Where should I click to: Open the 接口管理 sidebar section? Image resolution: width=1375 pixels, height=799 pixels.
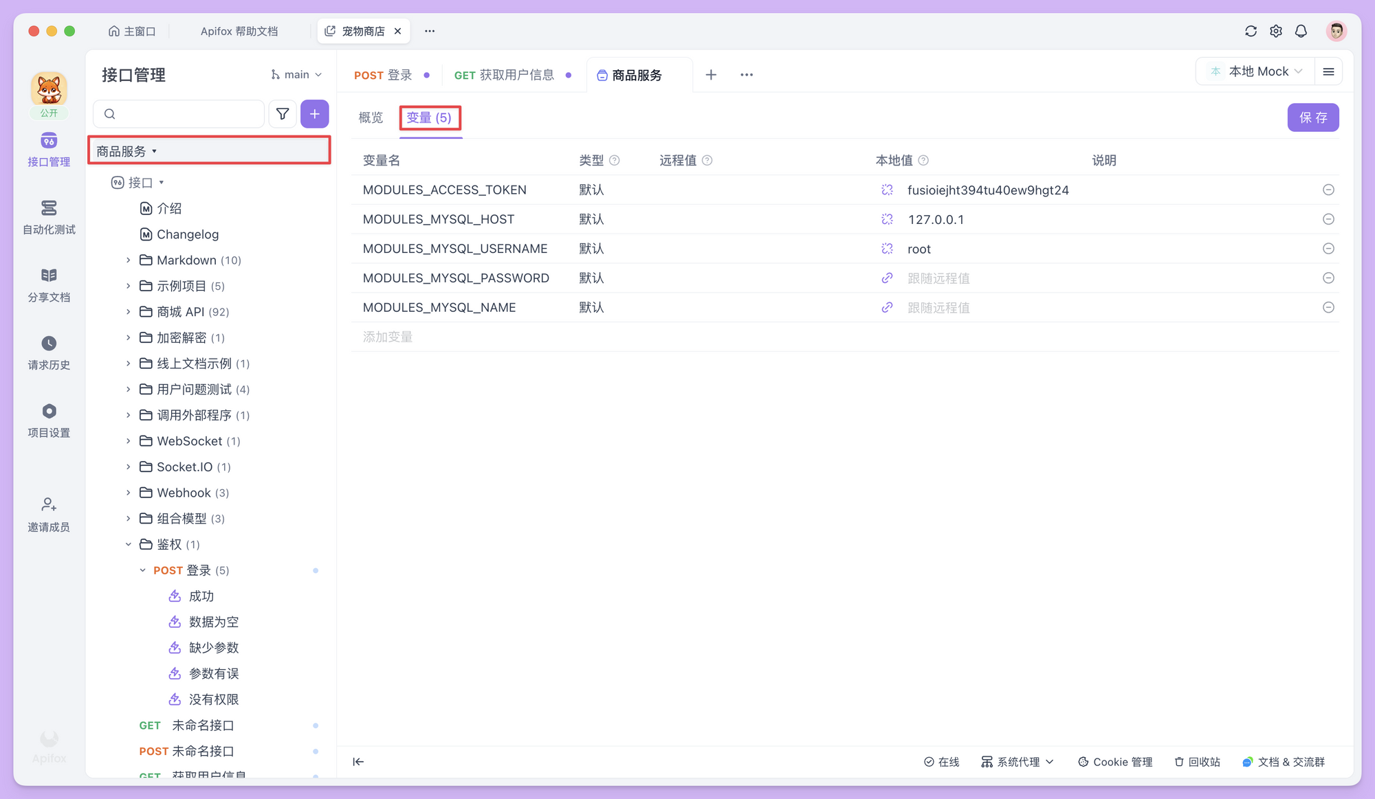click(x=49, y=150)
